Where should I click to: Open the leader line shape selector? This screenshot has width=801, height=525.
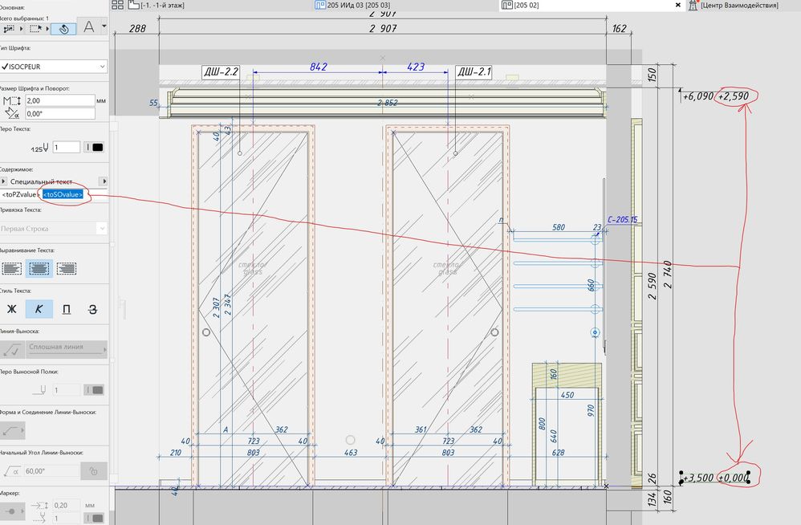(x=12, y=431)
